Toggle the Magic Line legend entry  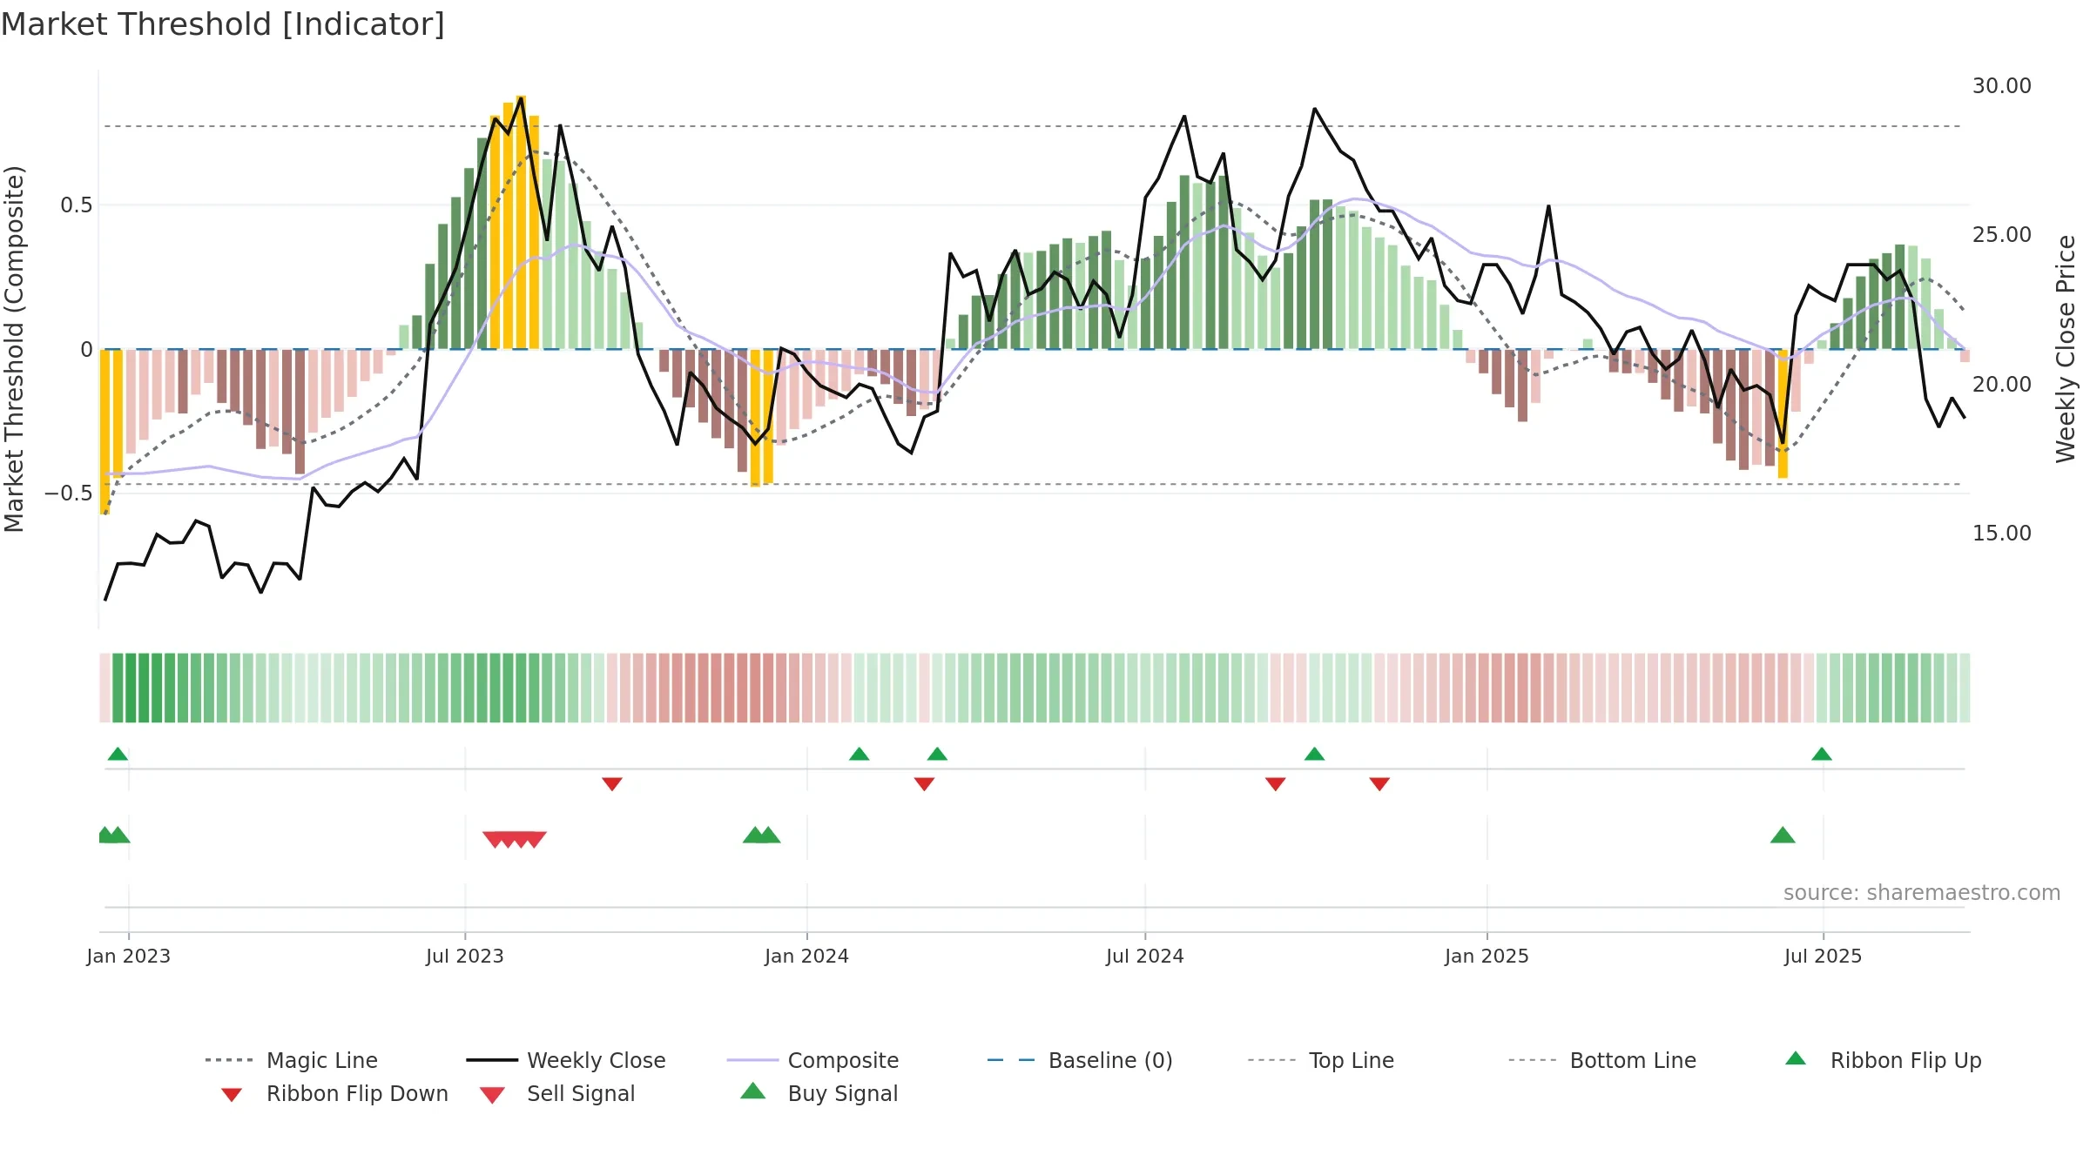coord(292,1060)
